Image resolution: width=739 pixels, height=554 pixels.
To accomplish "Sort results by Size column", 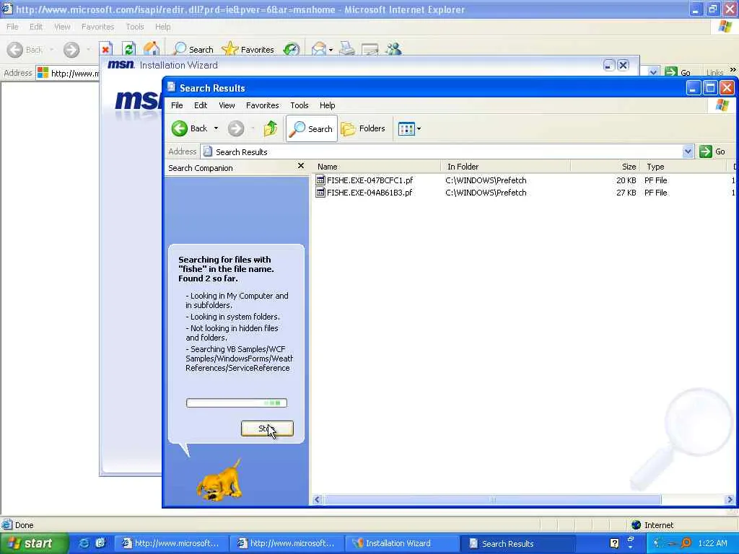I will point(605,167).
